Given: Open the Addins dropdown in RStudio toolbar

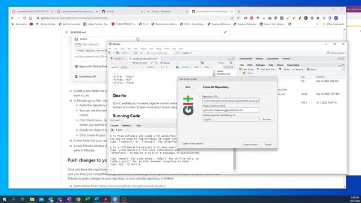Looking at the screenshot, I should (187, 53).
